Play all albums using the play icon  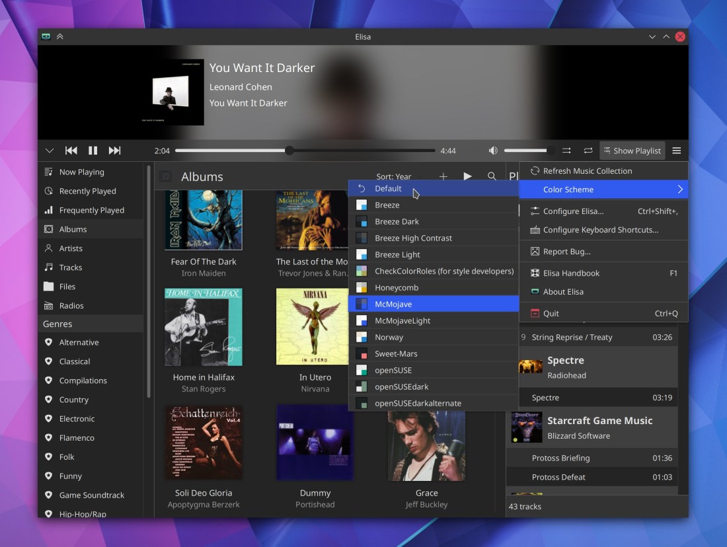(x=467, y=176)
